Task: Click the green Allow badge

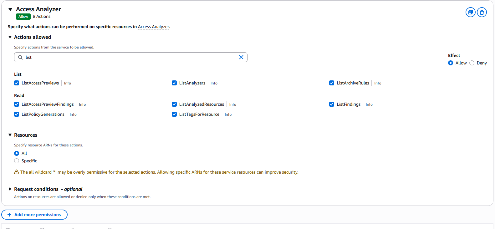Action: [x=23, y=17]
